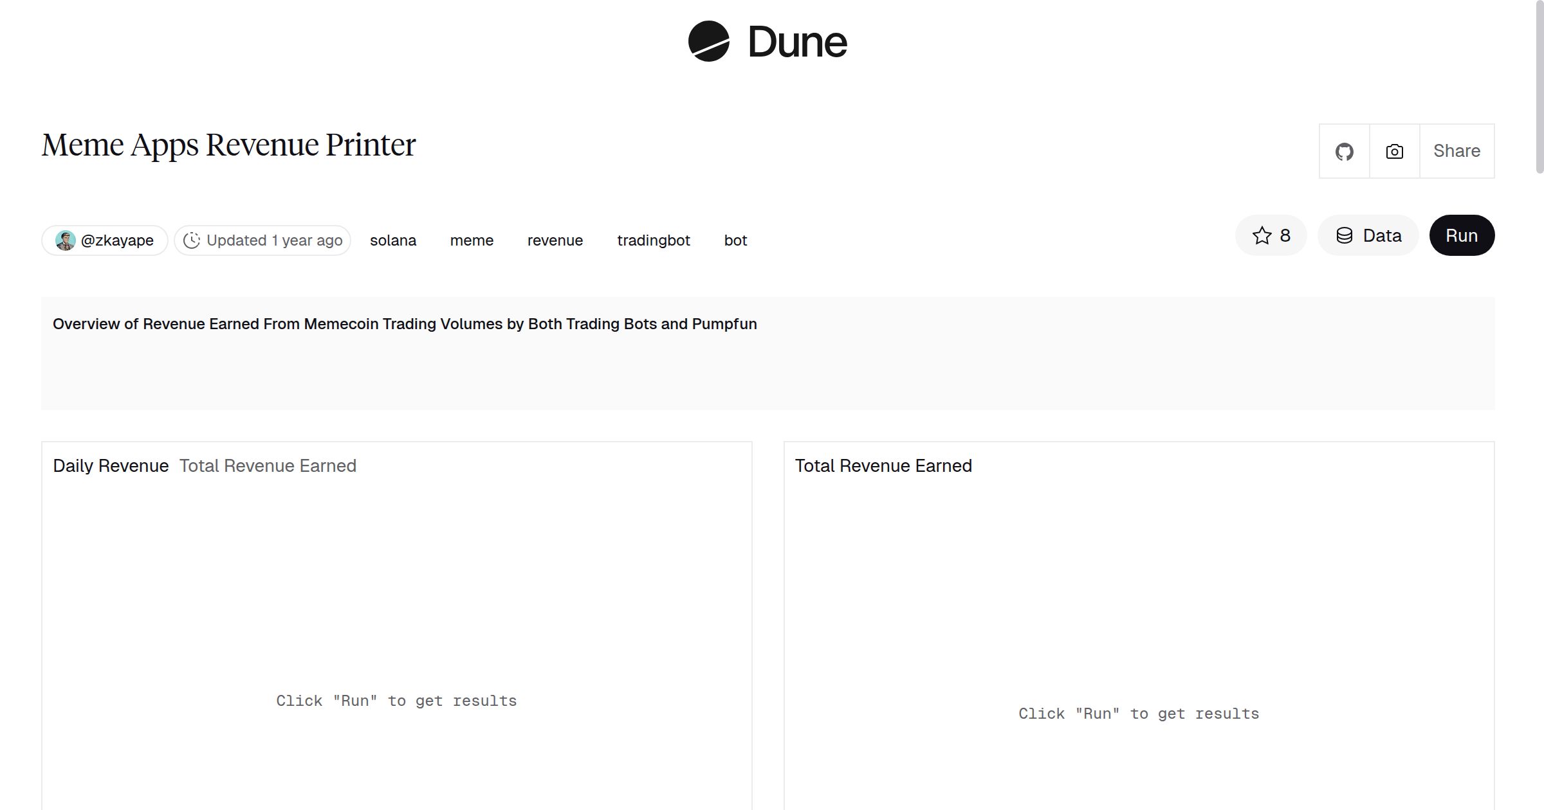Open the Data panel
Viewport: 1544px width, 810px height.
[1368, 235]
